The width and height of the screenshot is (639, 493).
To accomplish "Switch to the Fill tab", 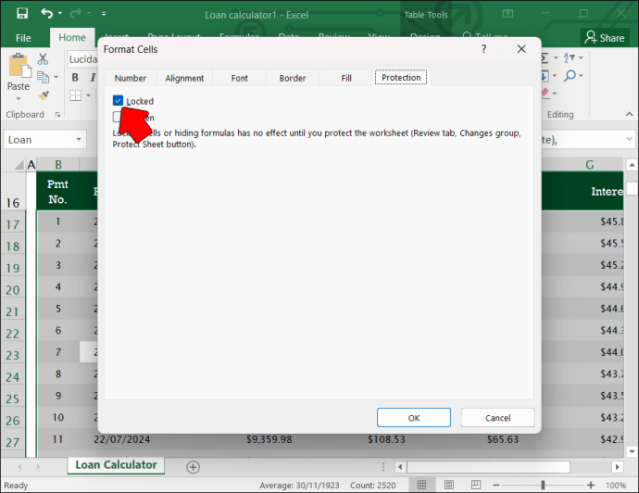I will coord(346,78).
